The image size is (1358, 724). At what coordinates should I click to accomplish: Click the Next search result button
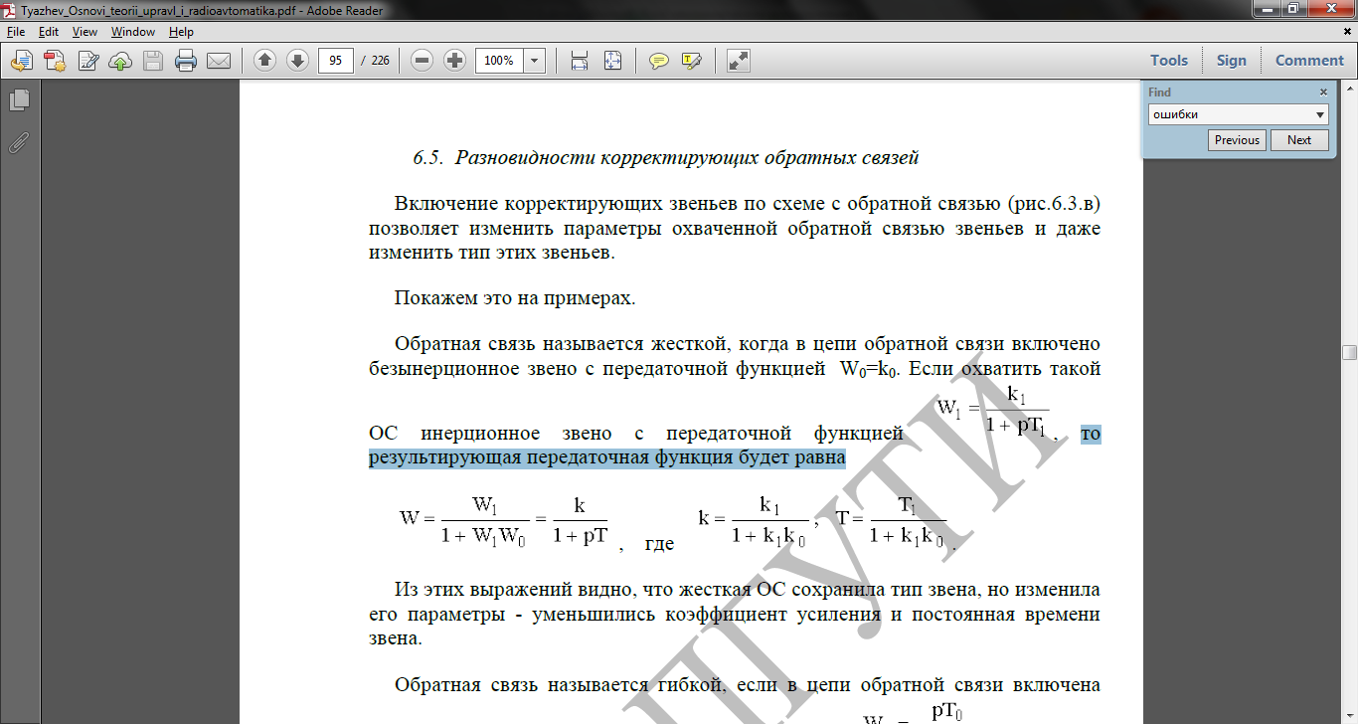[1299, 140]
